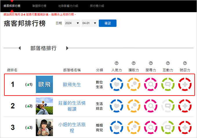Click pink search icon for 歐飛先生

151,84
